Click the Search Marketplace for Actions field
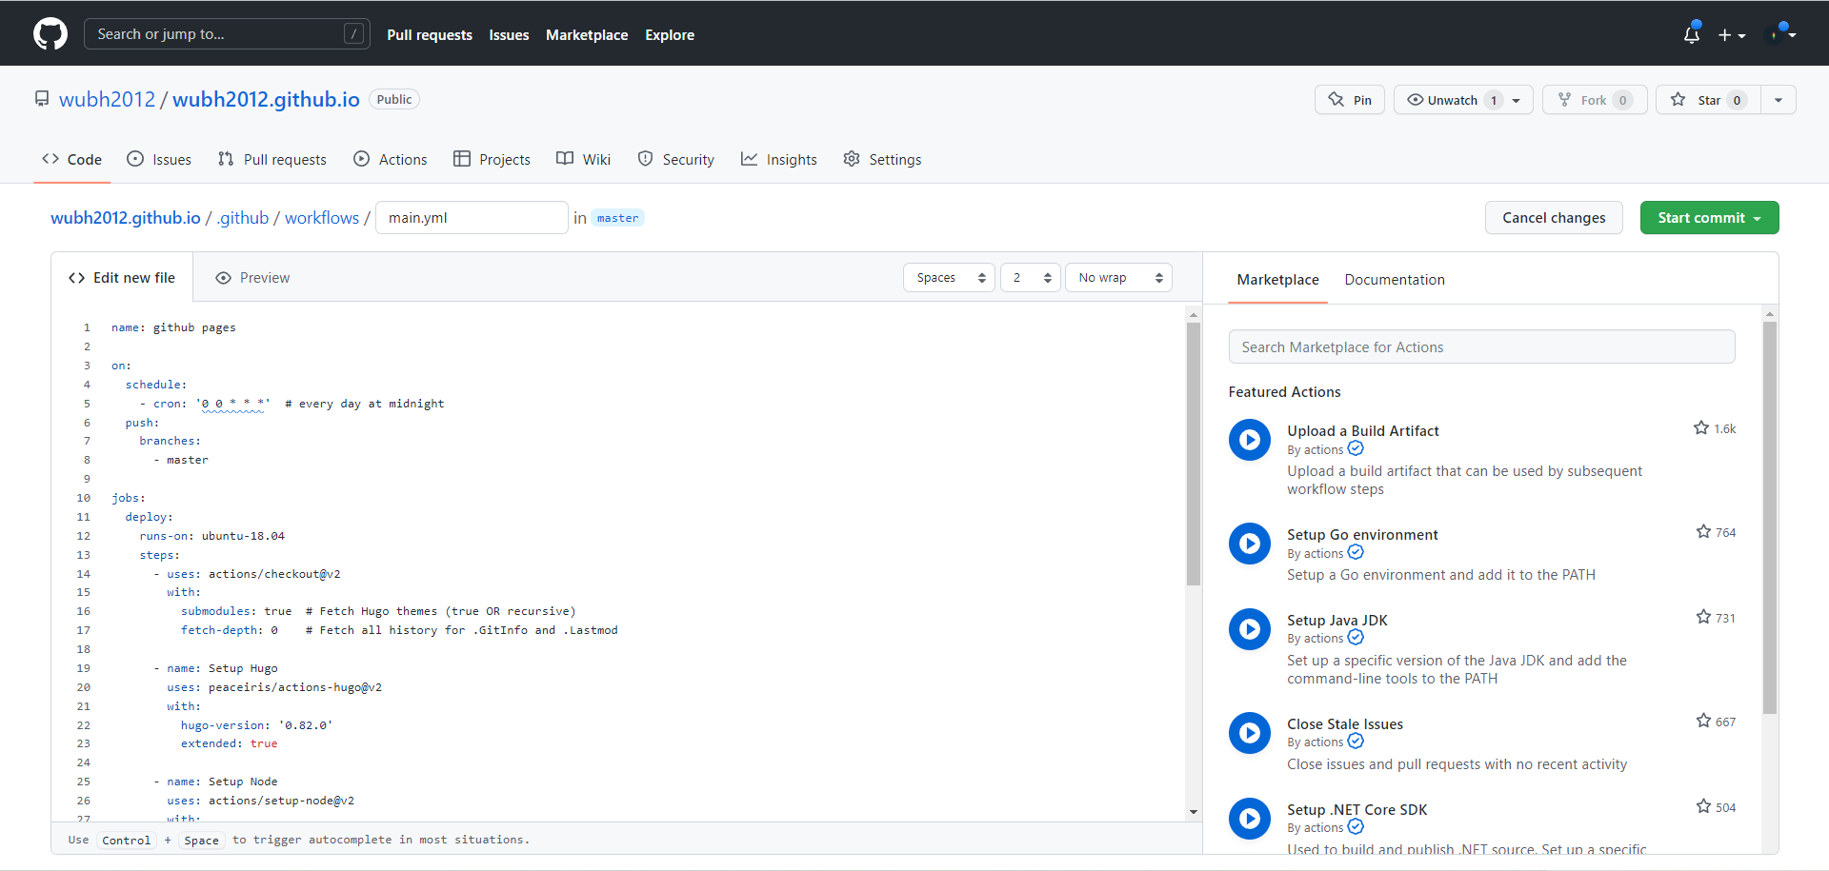Screen dimensions: 1829x871 1480,347
